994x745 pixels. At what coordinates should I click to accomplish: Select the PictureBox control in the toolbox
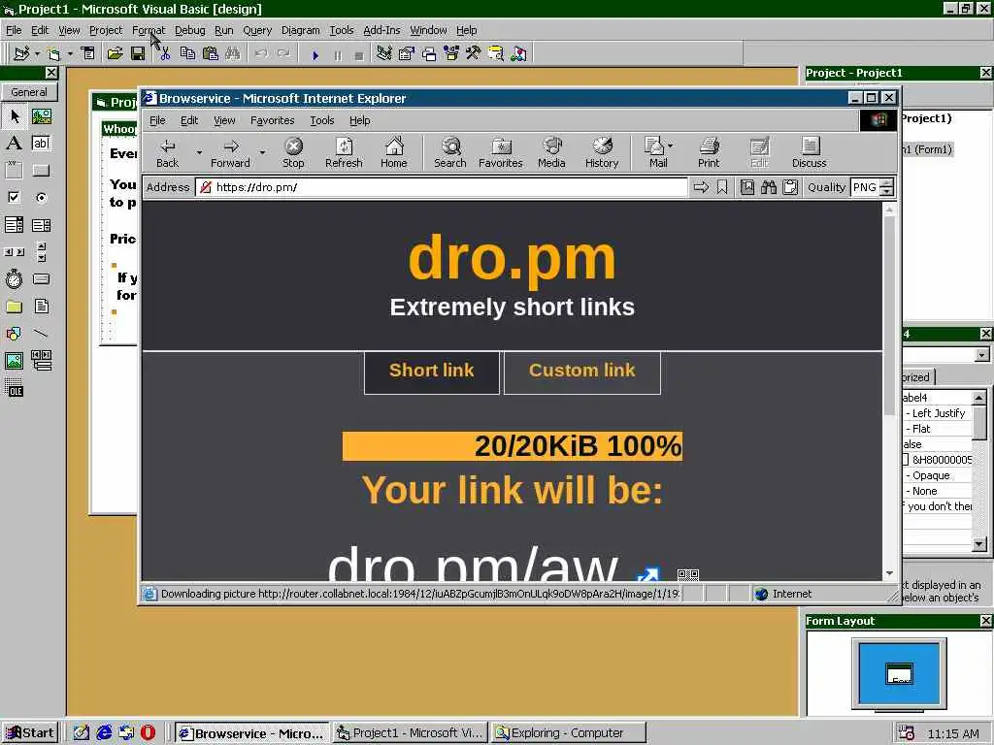41,116
